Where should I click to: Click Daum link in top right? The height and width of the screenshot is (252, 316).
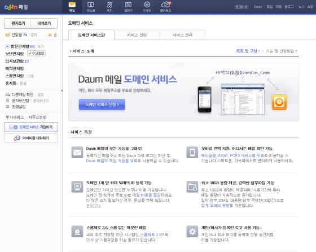pyautogui.click(x=258, y=7)
